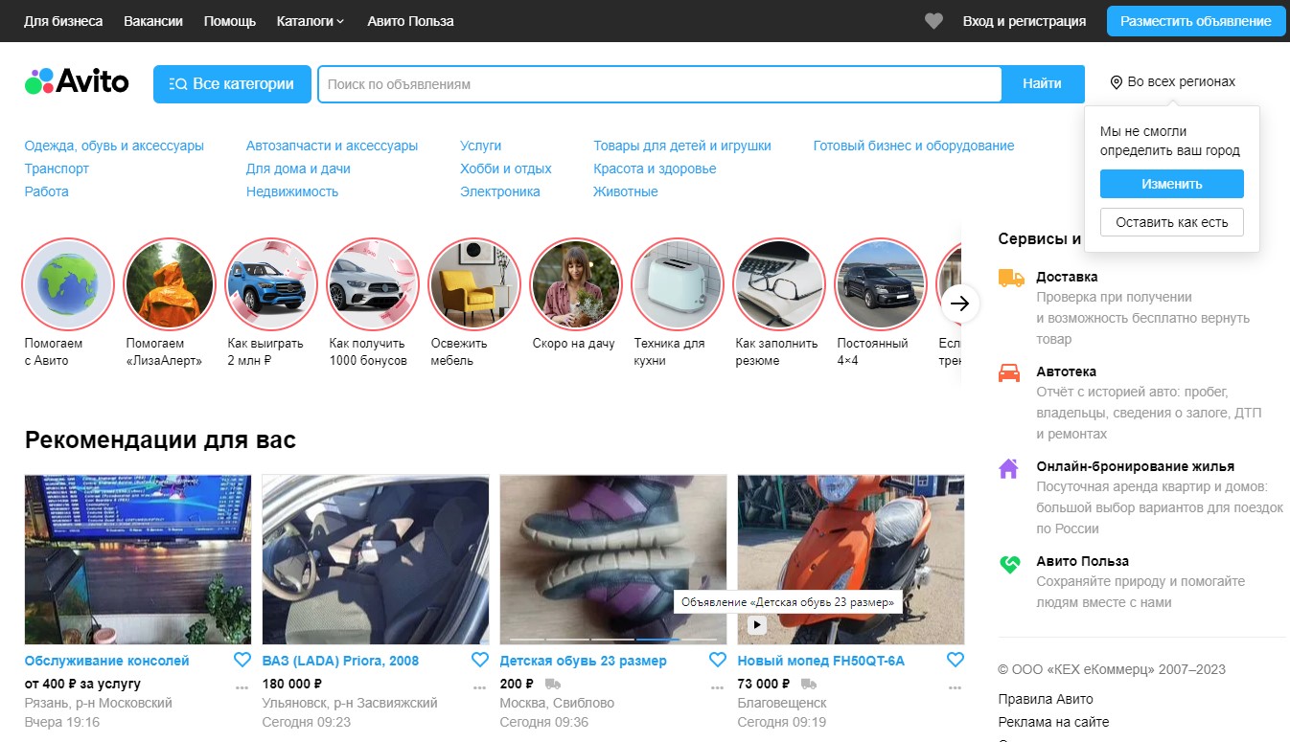Open the Вакансии menu item
1290x742 pixels.
click(x=153, y=21)
